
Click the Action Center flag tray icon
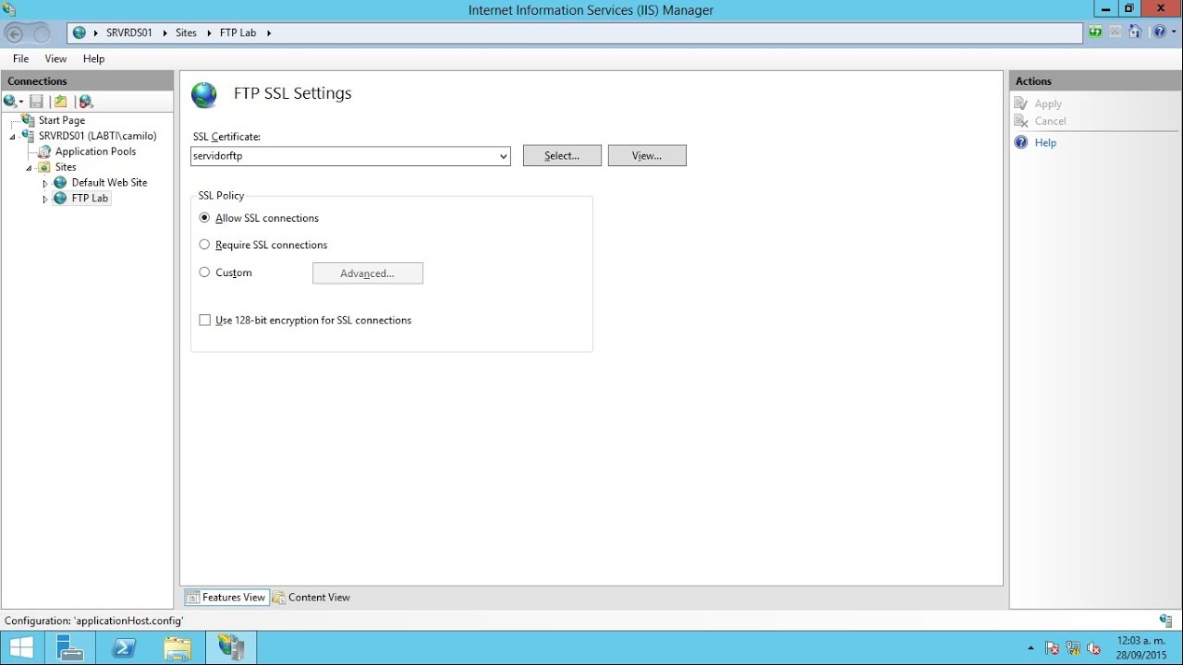pyautogui.click(x=1052, y=648)
